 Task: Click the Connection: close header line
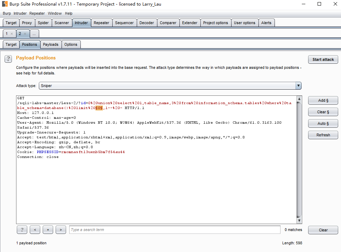click(x=38, y=157)
